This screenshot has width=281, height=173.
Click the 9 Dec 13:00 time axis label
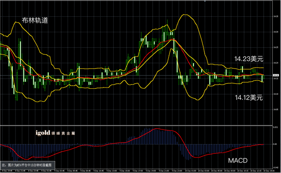(111, 171)
